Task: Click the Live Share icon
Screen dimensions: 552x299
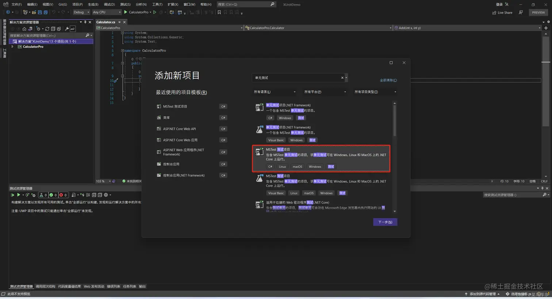Action: 495,12
